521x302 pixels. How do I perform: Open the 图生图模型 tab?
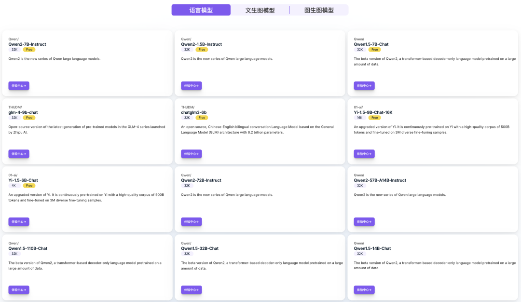[x=319, y=10]
